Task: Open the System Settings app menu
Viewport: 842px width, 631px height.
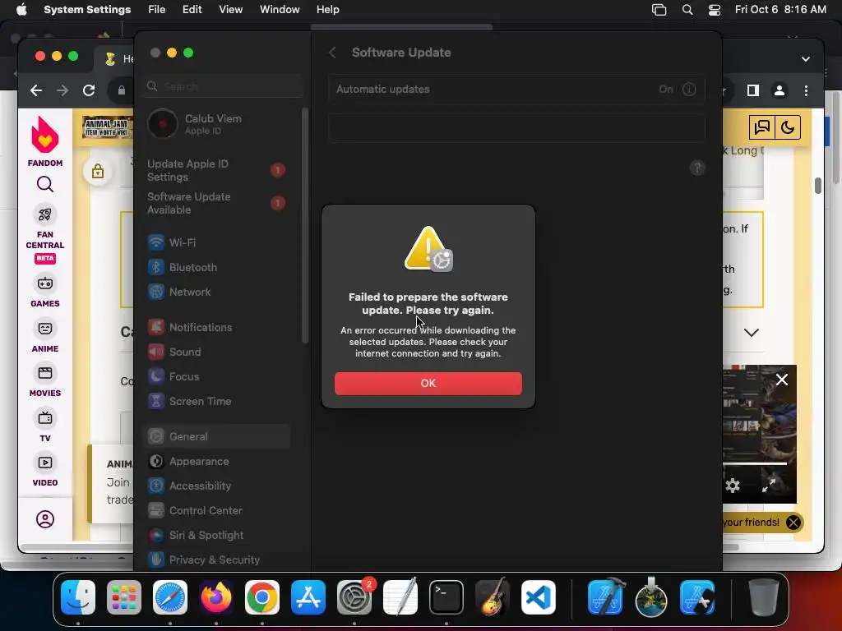Action: pyautogui.click(x=87, y=10)
